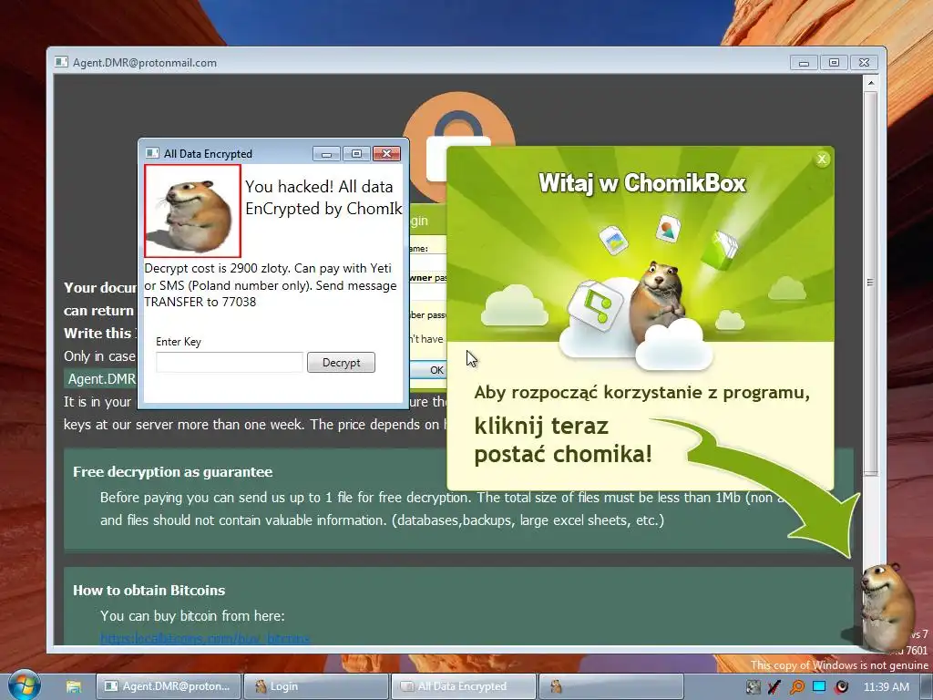933x700 pixels.
Task: Click the 'Aby rozpocząć korzystanie z programu,' text
Action: tap(642, 393)
